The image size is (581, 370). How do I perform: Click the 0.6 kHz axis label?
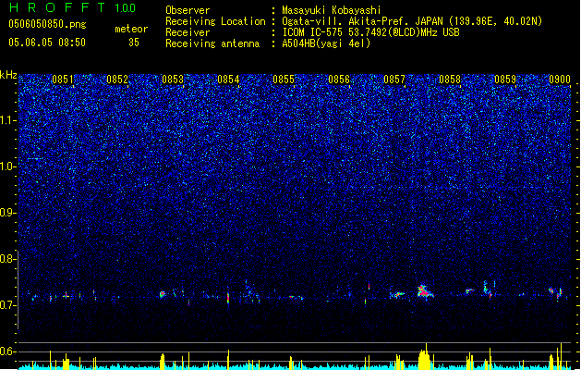pos(8,351)
